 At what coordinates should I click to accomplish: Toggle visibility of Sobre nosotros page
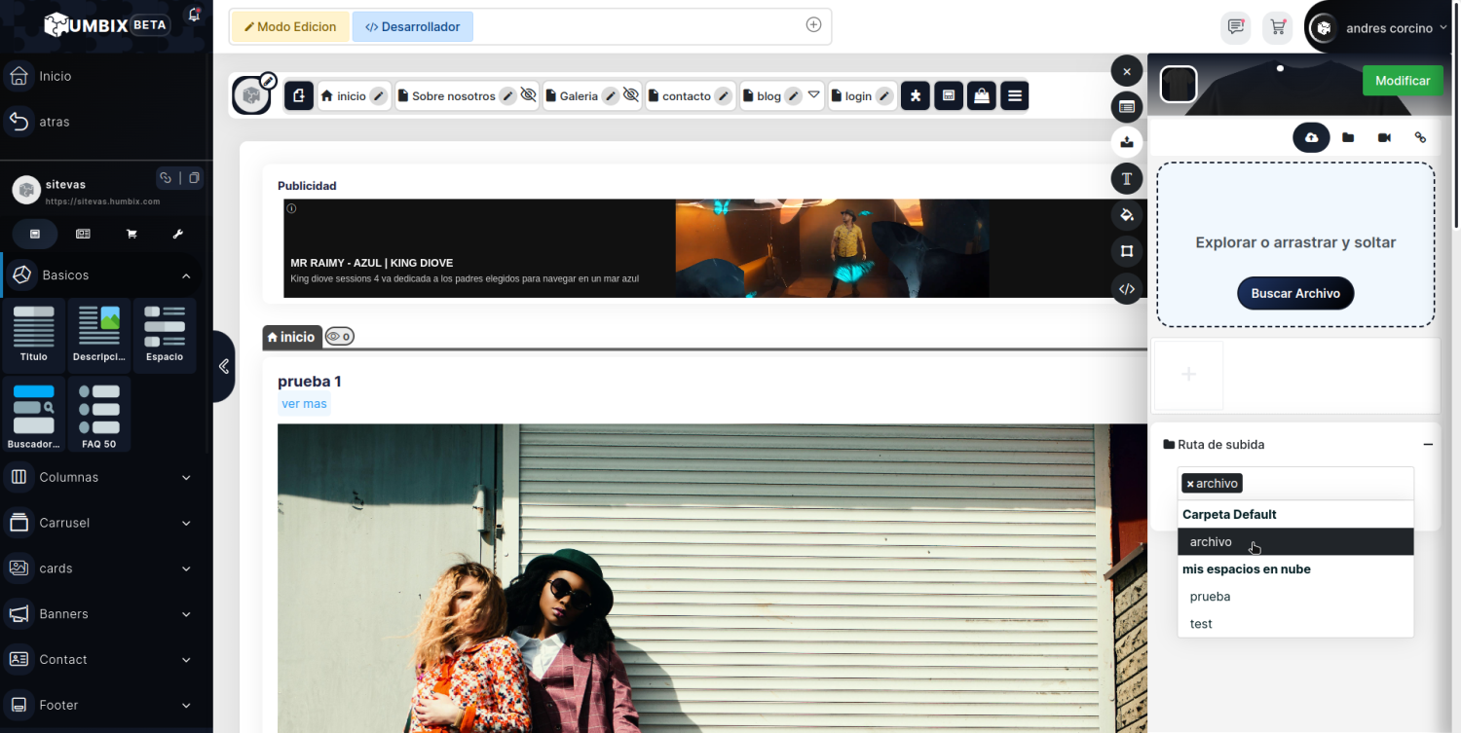529,95
